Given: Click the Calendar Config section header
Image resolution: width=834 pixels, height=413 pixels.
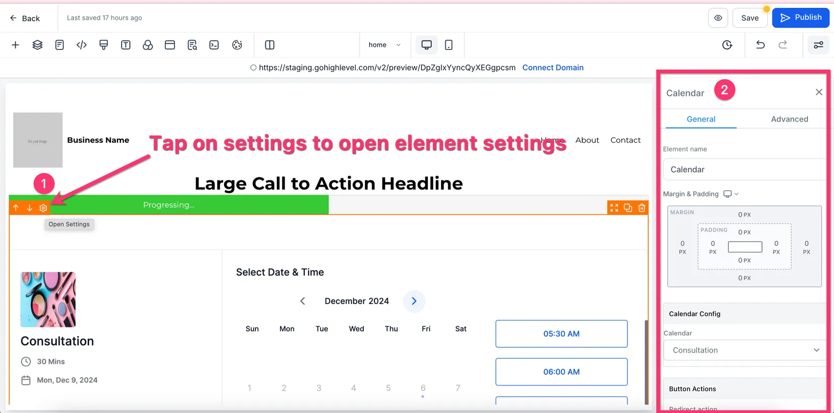Looking at the screenshot, I should [x=744, y=314].
